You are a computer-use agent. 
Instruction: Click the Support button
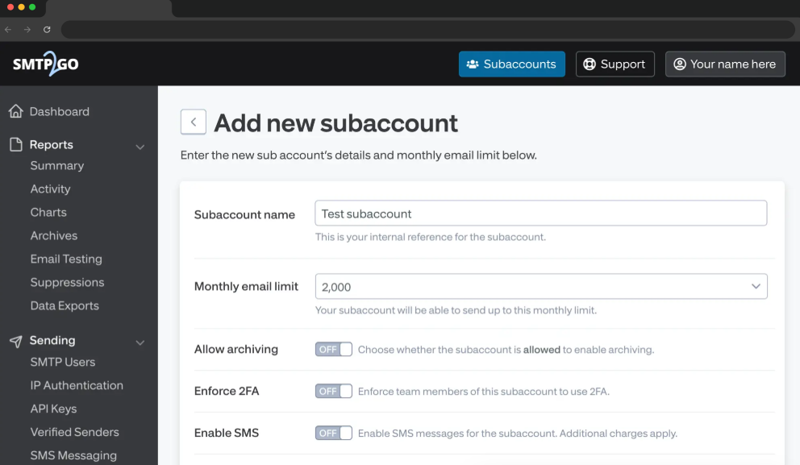point(615,64)
